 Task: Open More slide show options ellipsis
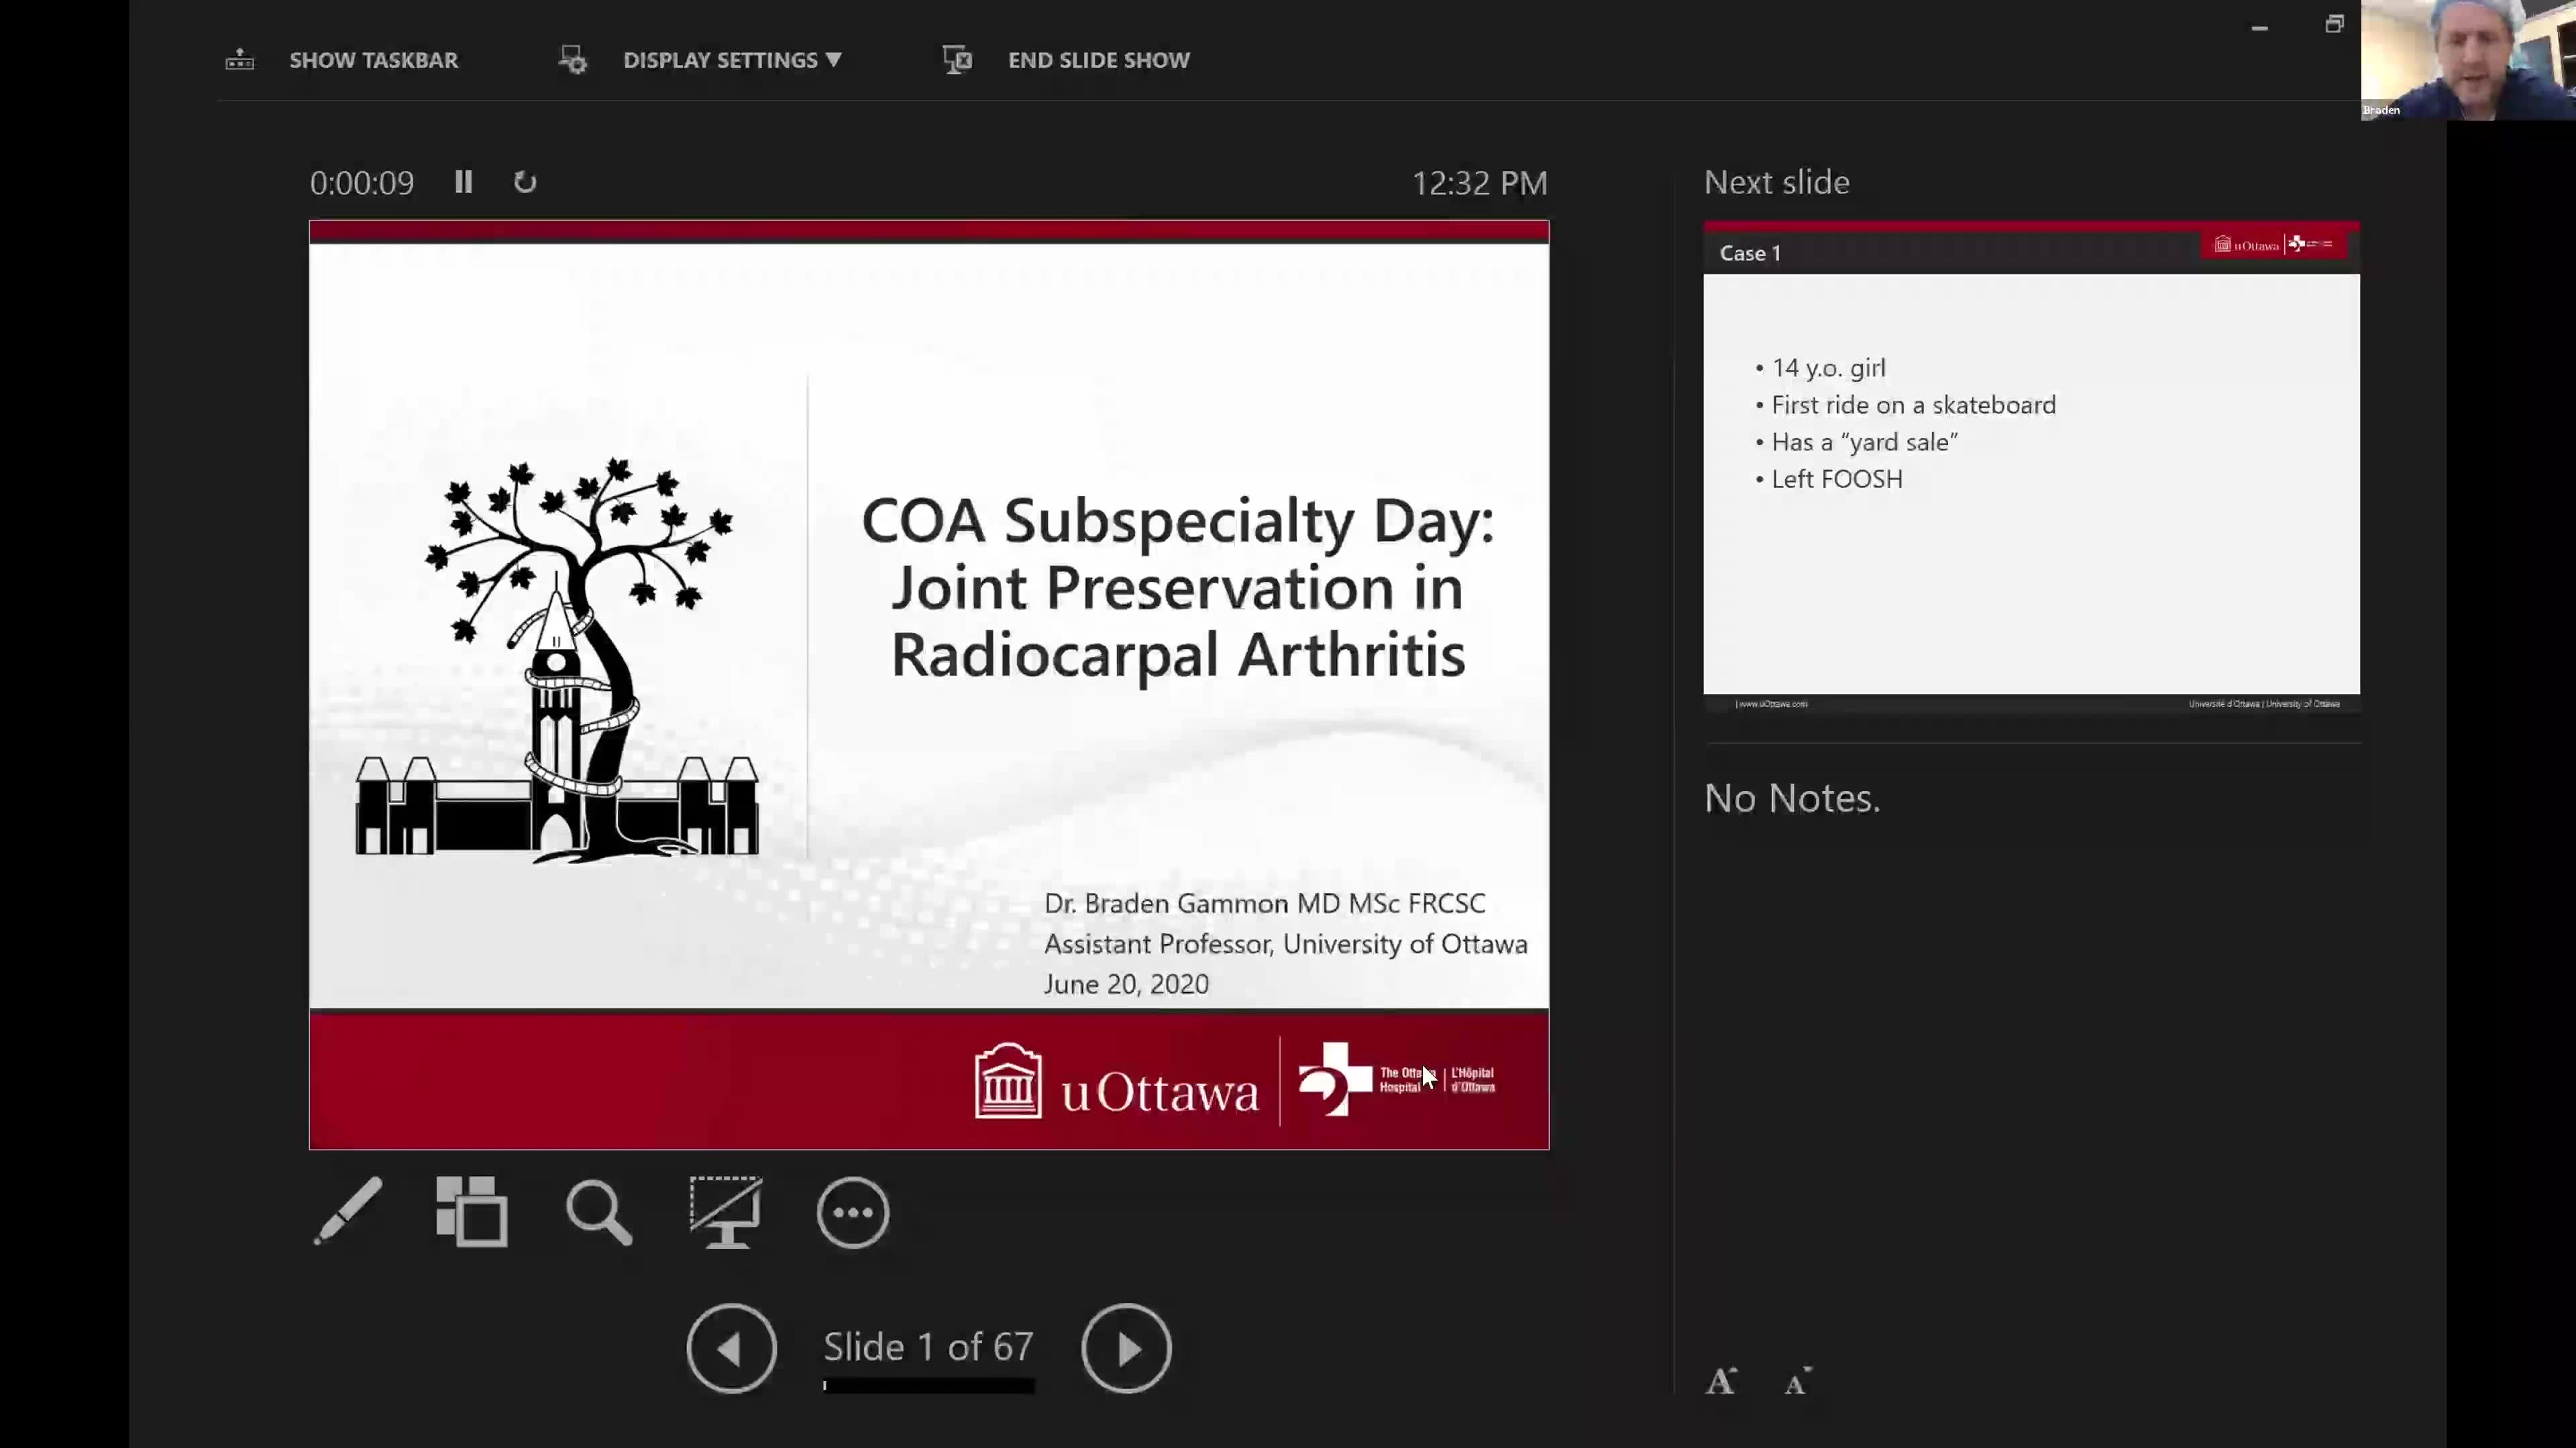[x=852, y=1212]
